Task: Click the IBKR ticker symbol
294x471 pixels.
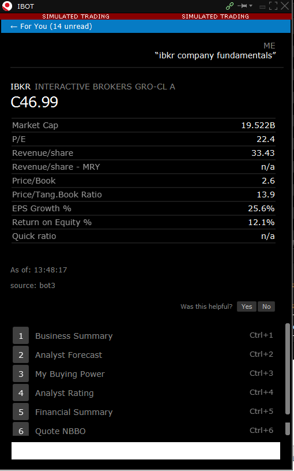Action: point(20,87)
